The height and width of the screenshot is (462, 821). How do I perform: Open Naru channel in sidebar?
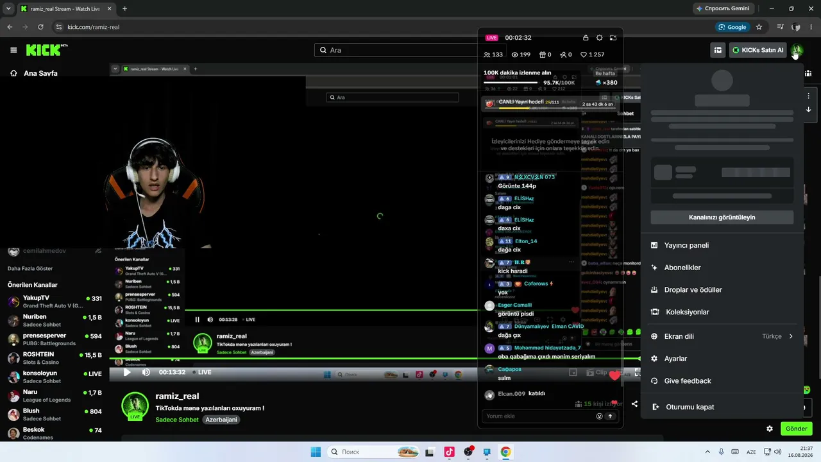pyautogui.click(x=55, y=396)
